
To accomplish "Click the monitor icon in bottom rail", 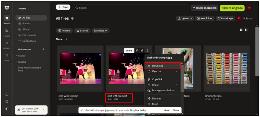I will (x=7, y=95).
